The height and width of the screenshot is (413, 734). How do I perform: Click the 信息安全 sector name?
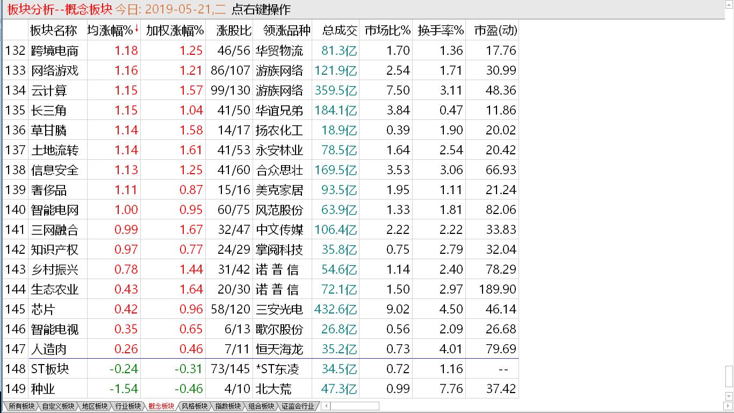[x=55, y=170]
